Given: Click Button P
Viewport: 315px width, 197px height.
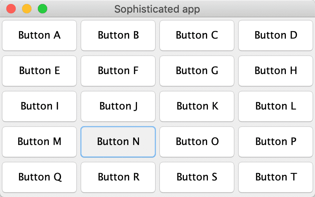Looking at the screenshot, I should (x=276, y=142).
